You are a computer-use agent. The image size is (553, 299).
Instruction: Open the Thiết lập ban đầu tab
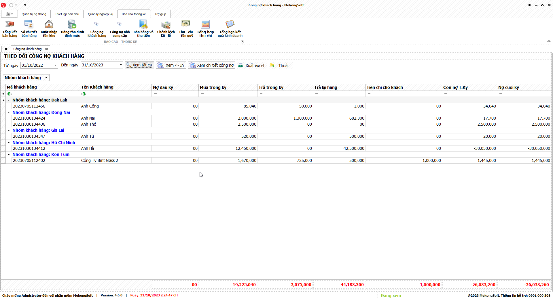click(x=67, y=14)
